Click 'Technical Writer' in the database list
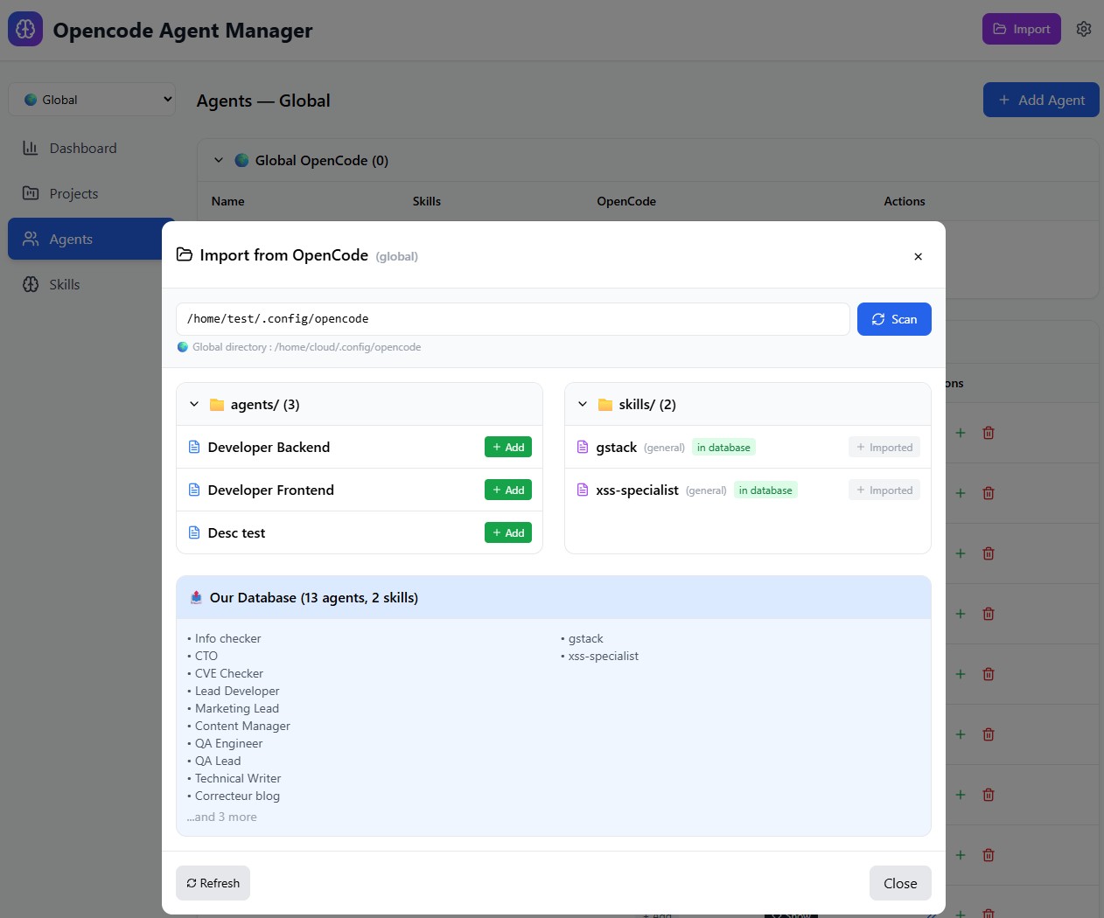The height and width of the screenshot is (918, 1104). (238, 778)
